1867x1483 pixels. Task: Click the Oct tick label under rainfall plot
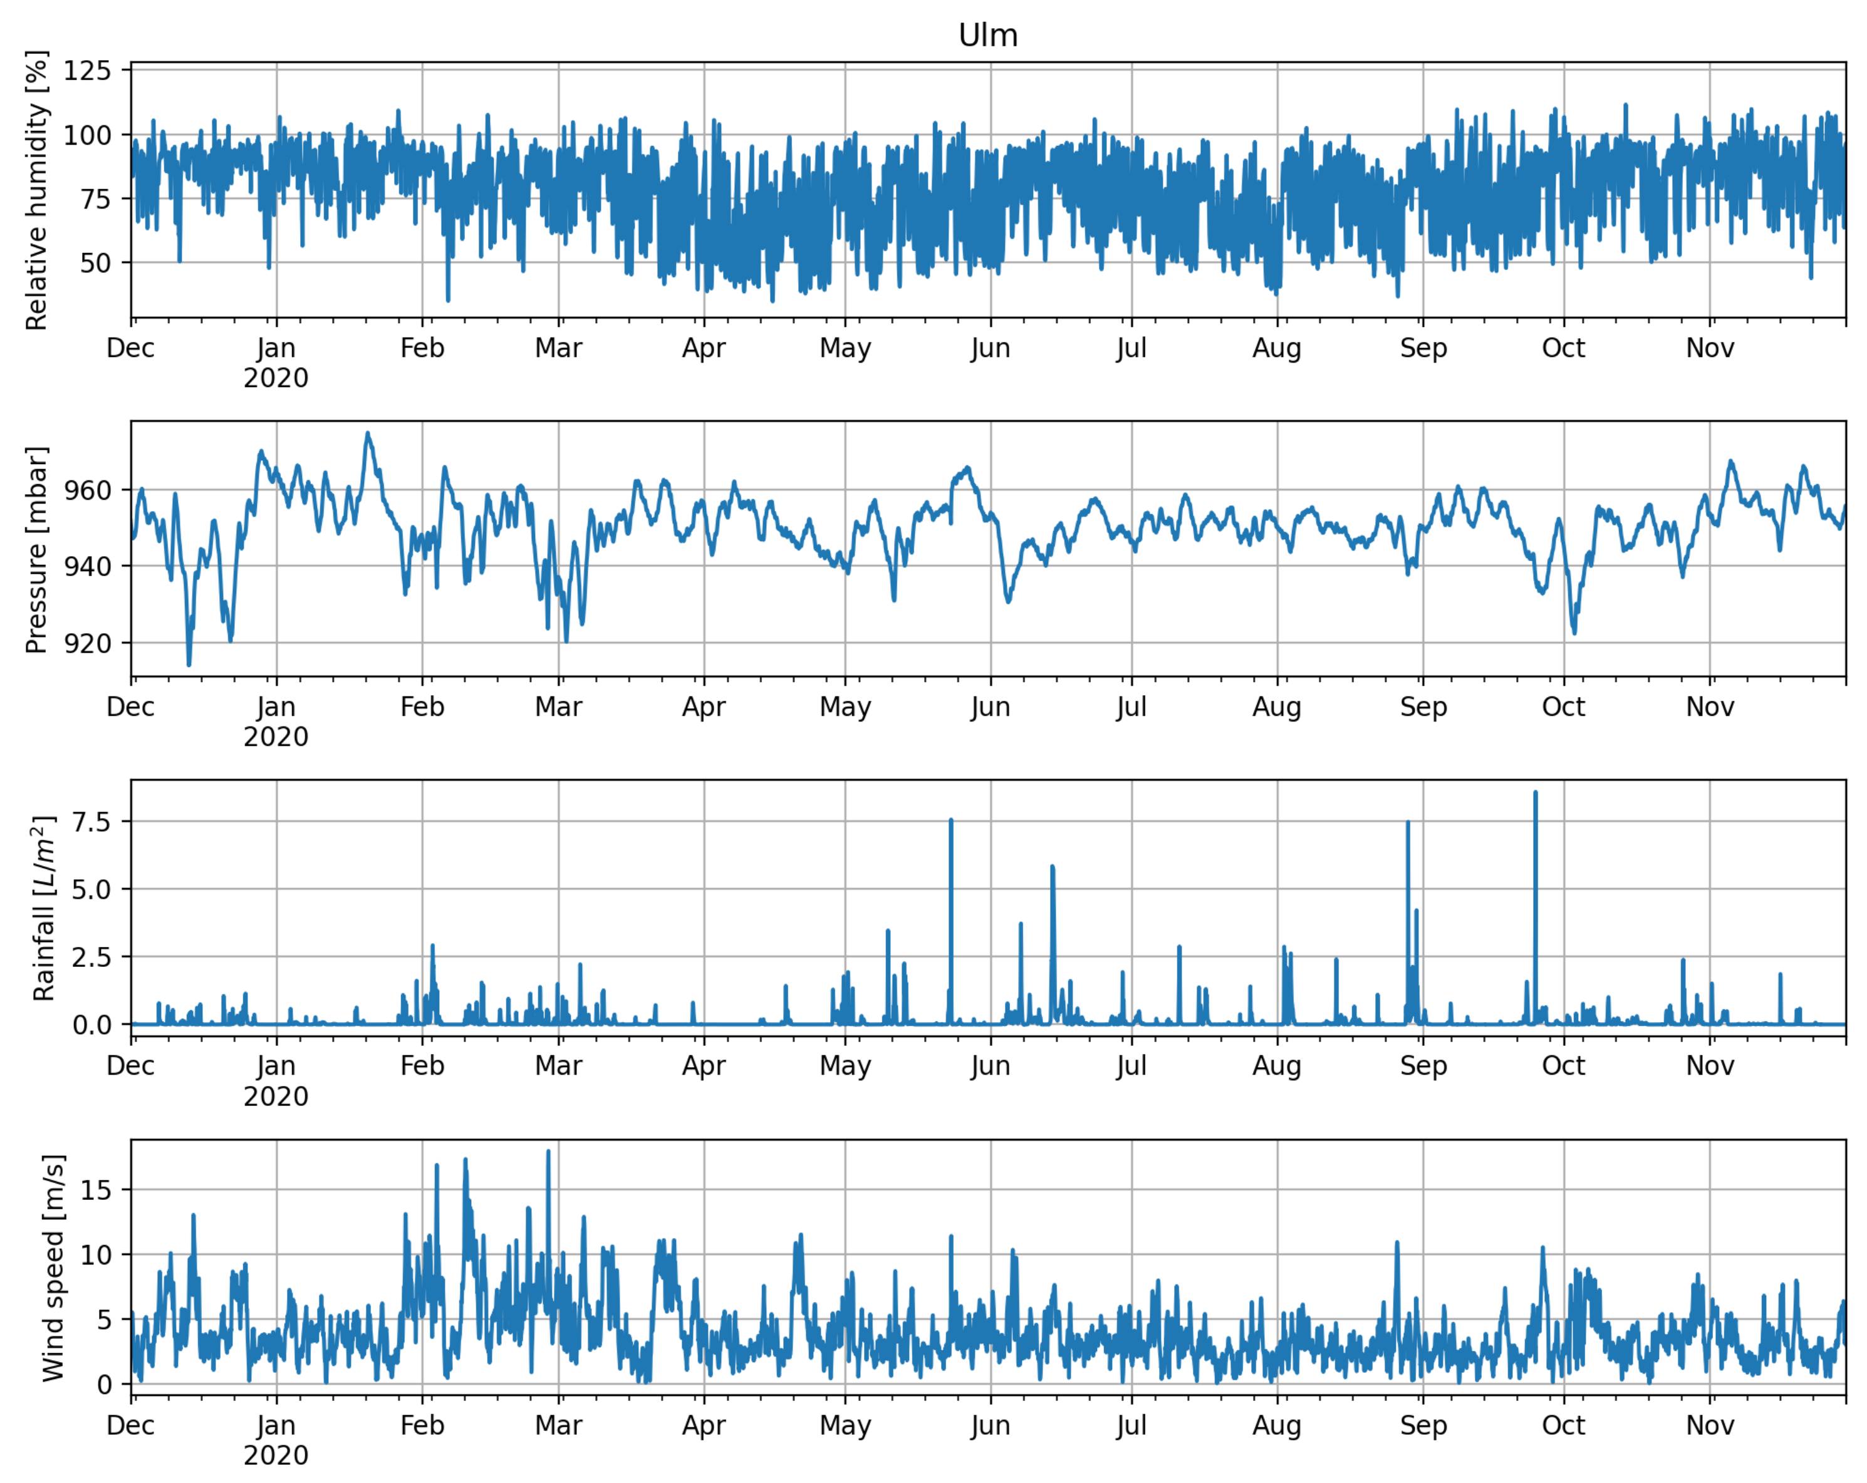pos(1563,1066)
